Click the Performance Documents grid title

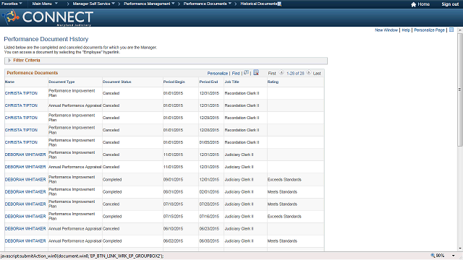tap(33, 73)
